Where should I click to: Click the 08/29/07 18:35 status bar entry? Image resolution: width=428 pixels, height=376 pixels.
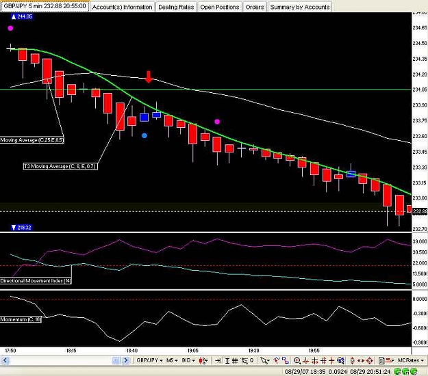point(305,371)
